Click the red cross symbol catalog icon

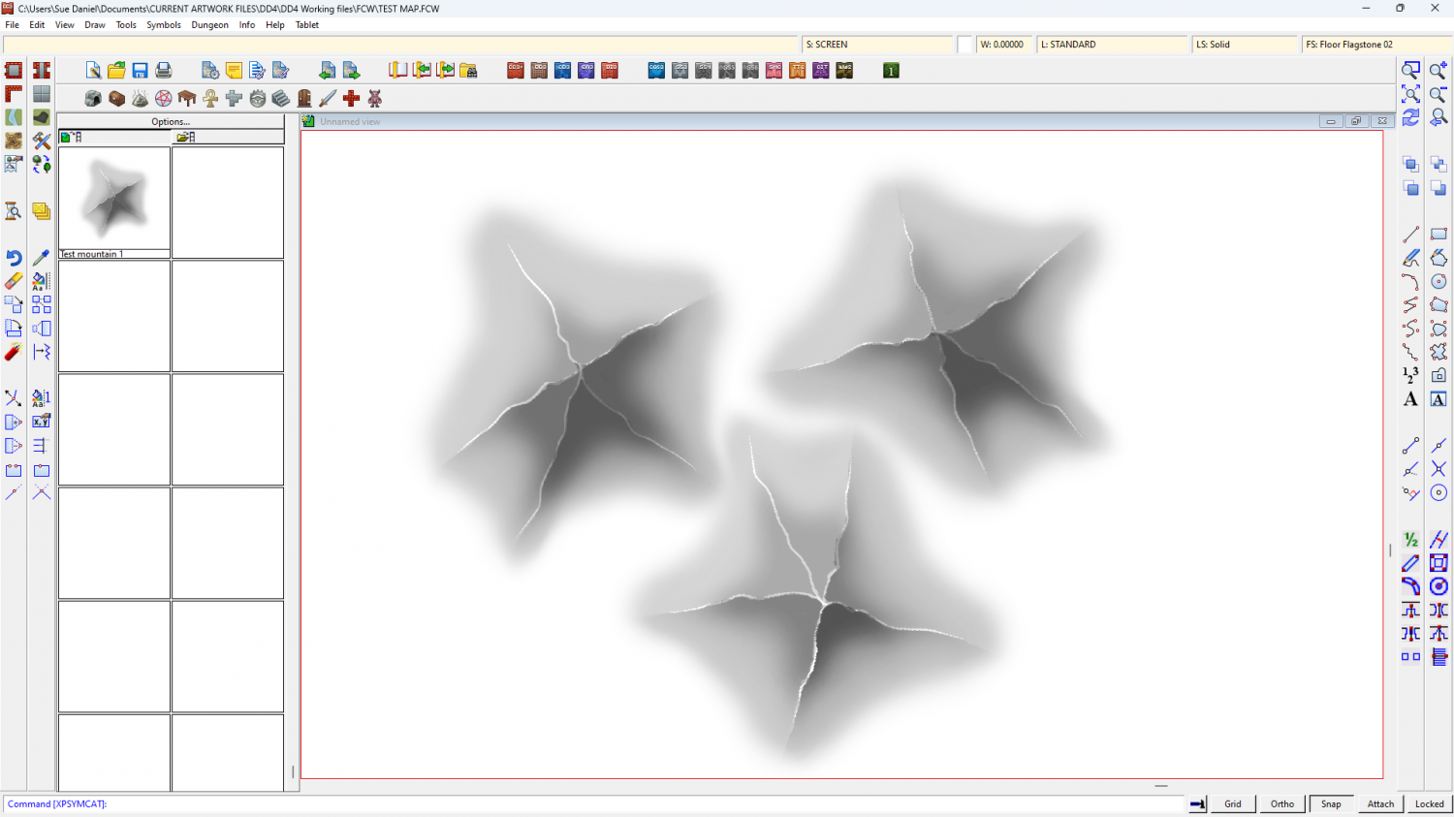351,99
